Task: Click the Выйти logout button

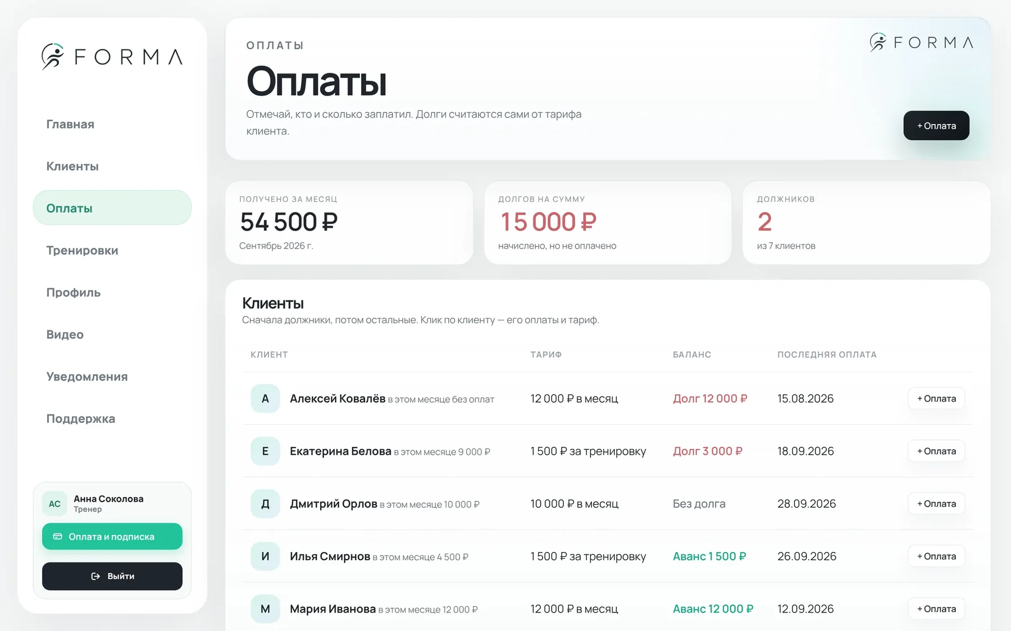Action: point(112,577)
